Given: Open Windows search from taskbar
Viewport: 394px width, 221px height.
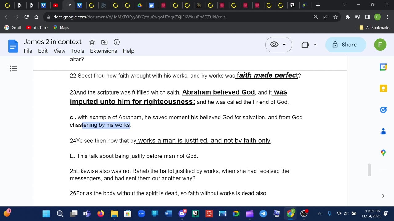Looking at the screenshot, I should click(x=60, y=214).
